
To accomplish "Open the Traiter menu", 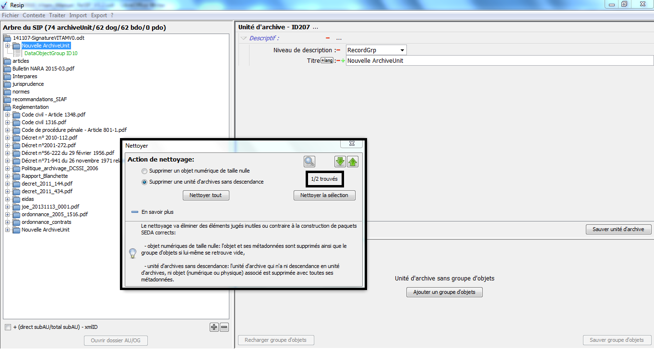I will click(57, 15).
